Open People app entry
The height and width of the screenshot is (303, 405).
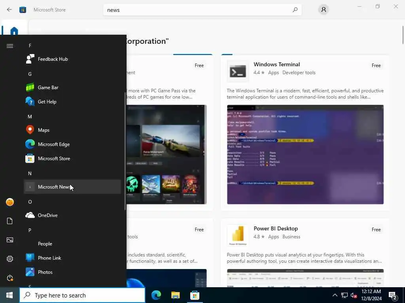[72, 243]
